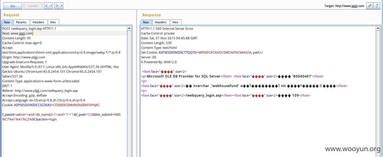Click the Target: http://www.jggjj.com label
Image resolution: width=383 pixels, height=157 pixels.
(x=344, y=6)
